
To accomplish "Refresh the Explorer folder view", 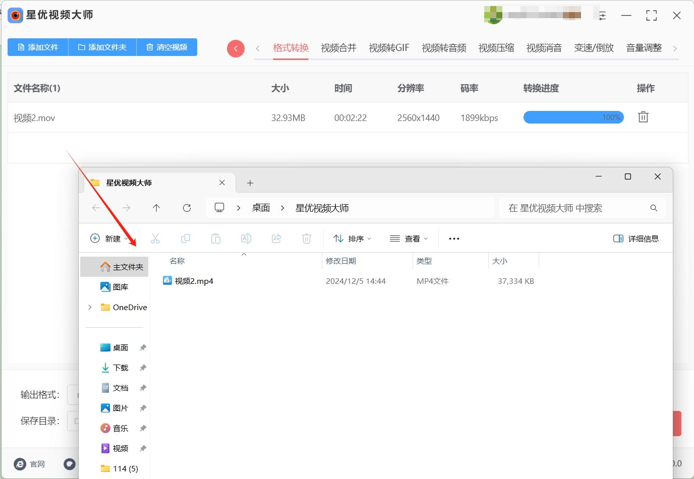I will pyautogui.click(x=187, y=208).
